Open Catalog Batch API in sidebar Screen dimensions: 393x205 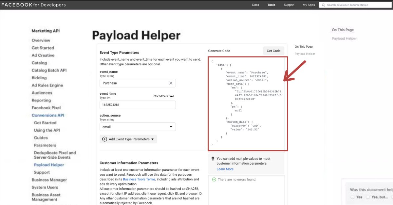49,71
